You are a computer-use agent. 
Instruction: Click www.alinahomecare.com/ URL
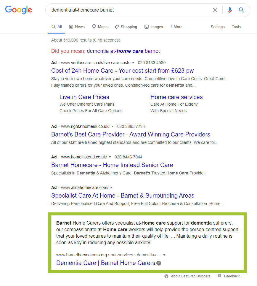point(85,188)
